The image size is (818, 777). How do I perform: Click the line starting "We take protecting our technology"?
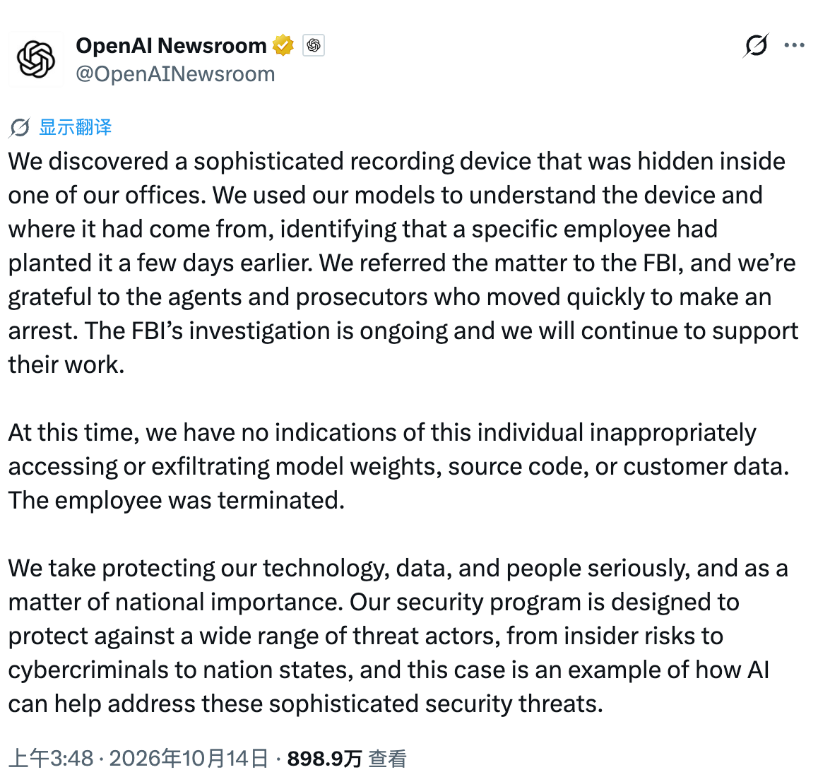(x=398, y=568)
